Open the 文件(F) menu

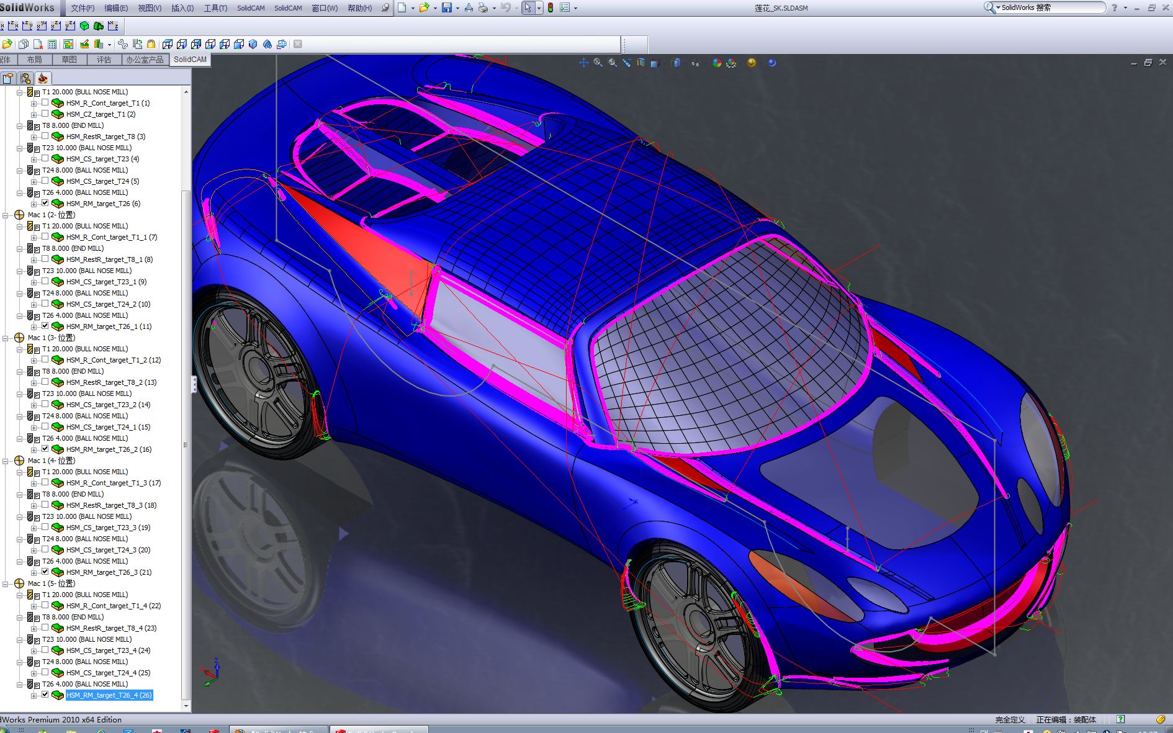point(83,8)
